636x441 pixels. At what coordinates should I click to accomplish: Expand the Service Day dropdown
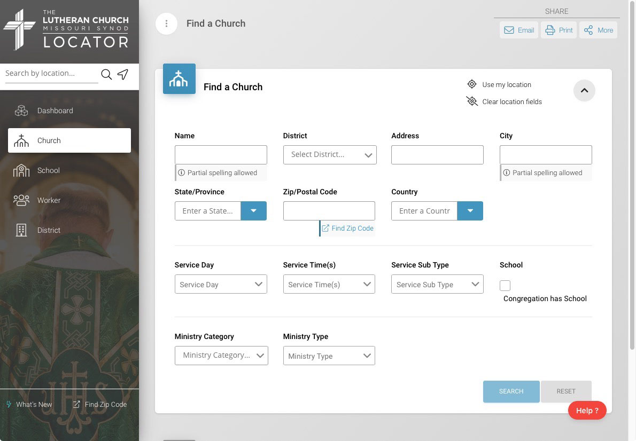tap(220, 284)
